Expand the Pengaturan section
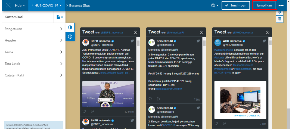The image size is (292, 129). pos(33,29)
